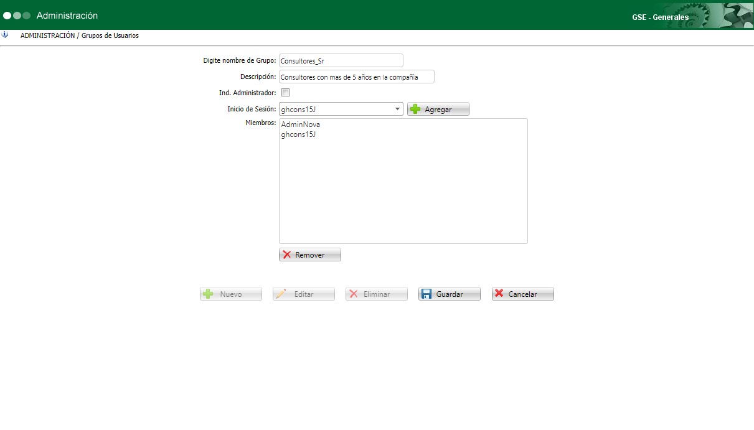
Task: Remove selected member with Remover button
Action: pos(309,255)
